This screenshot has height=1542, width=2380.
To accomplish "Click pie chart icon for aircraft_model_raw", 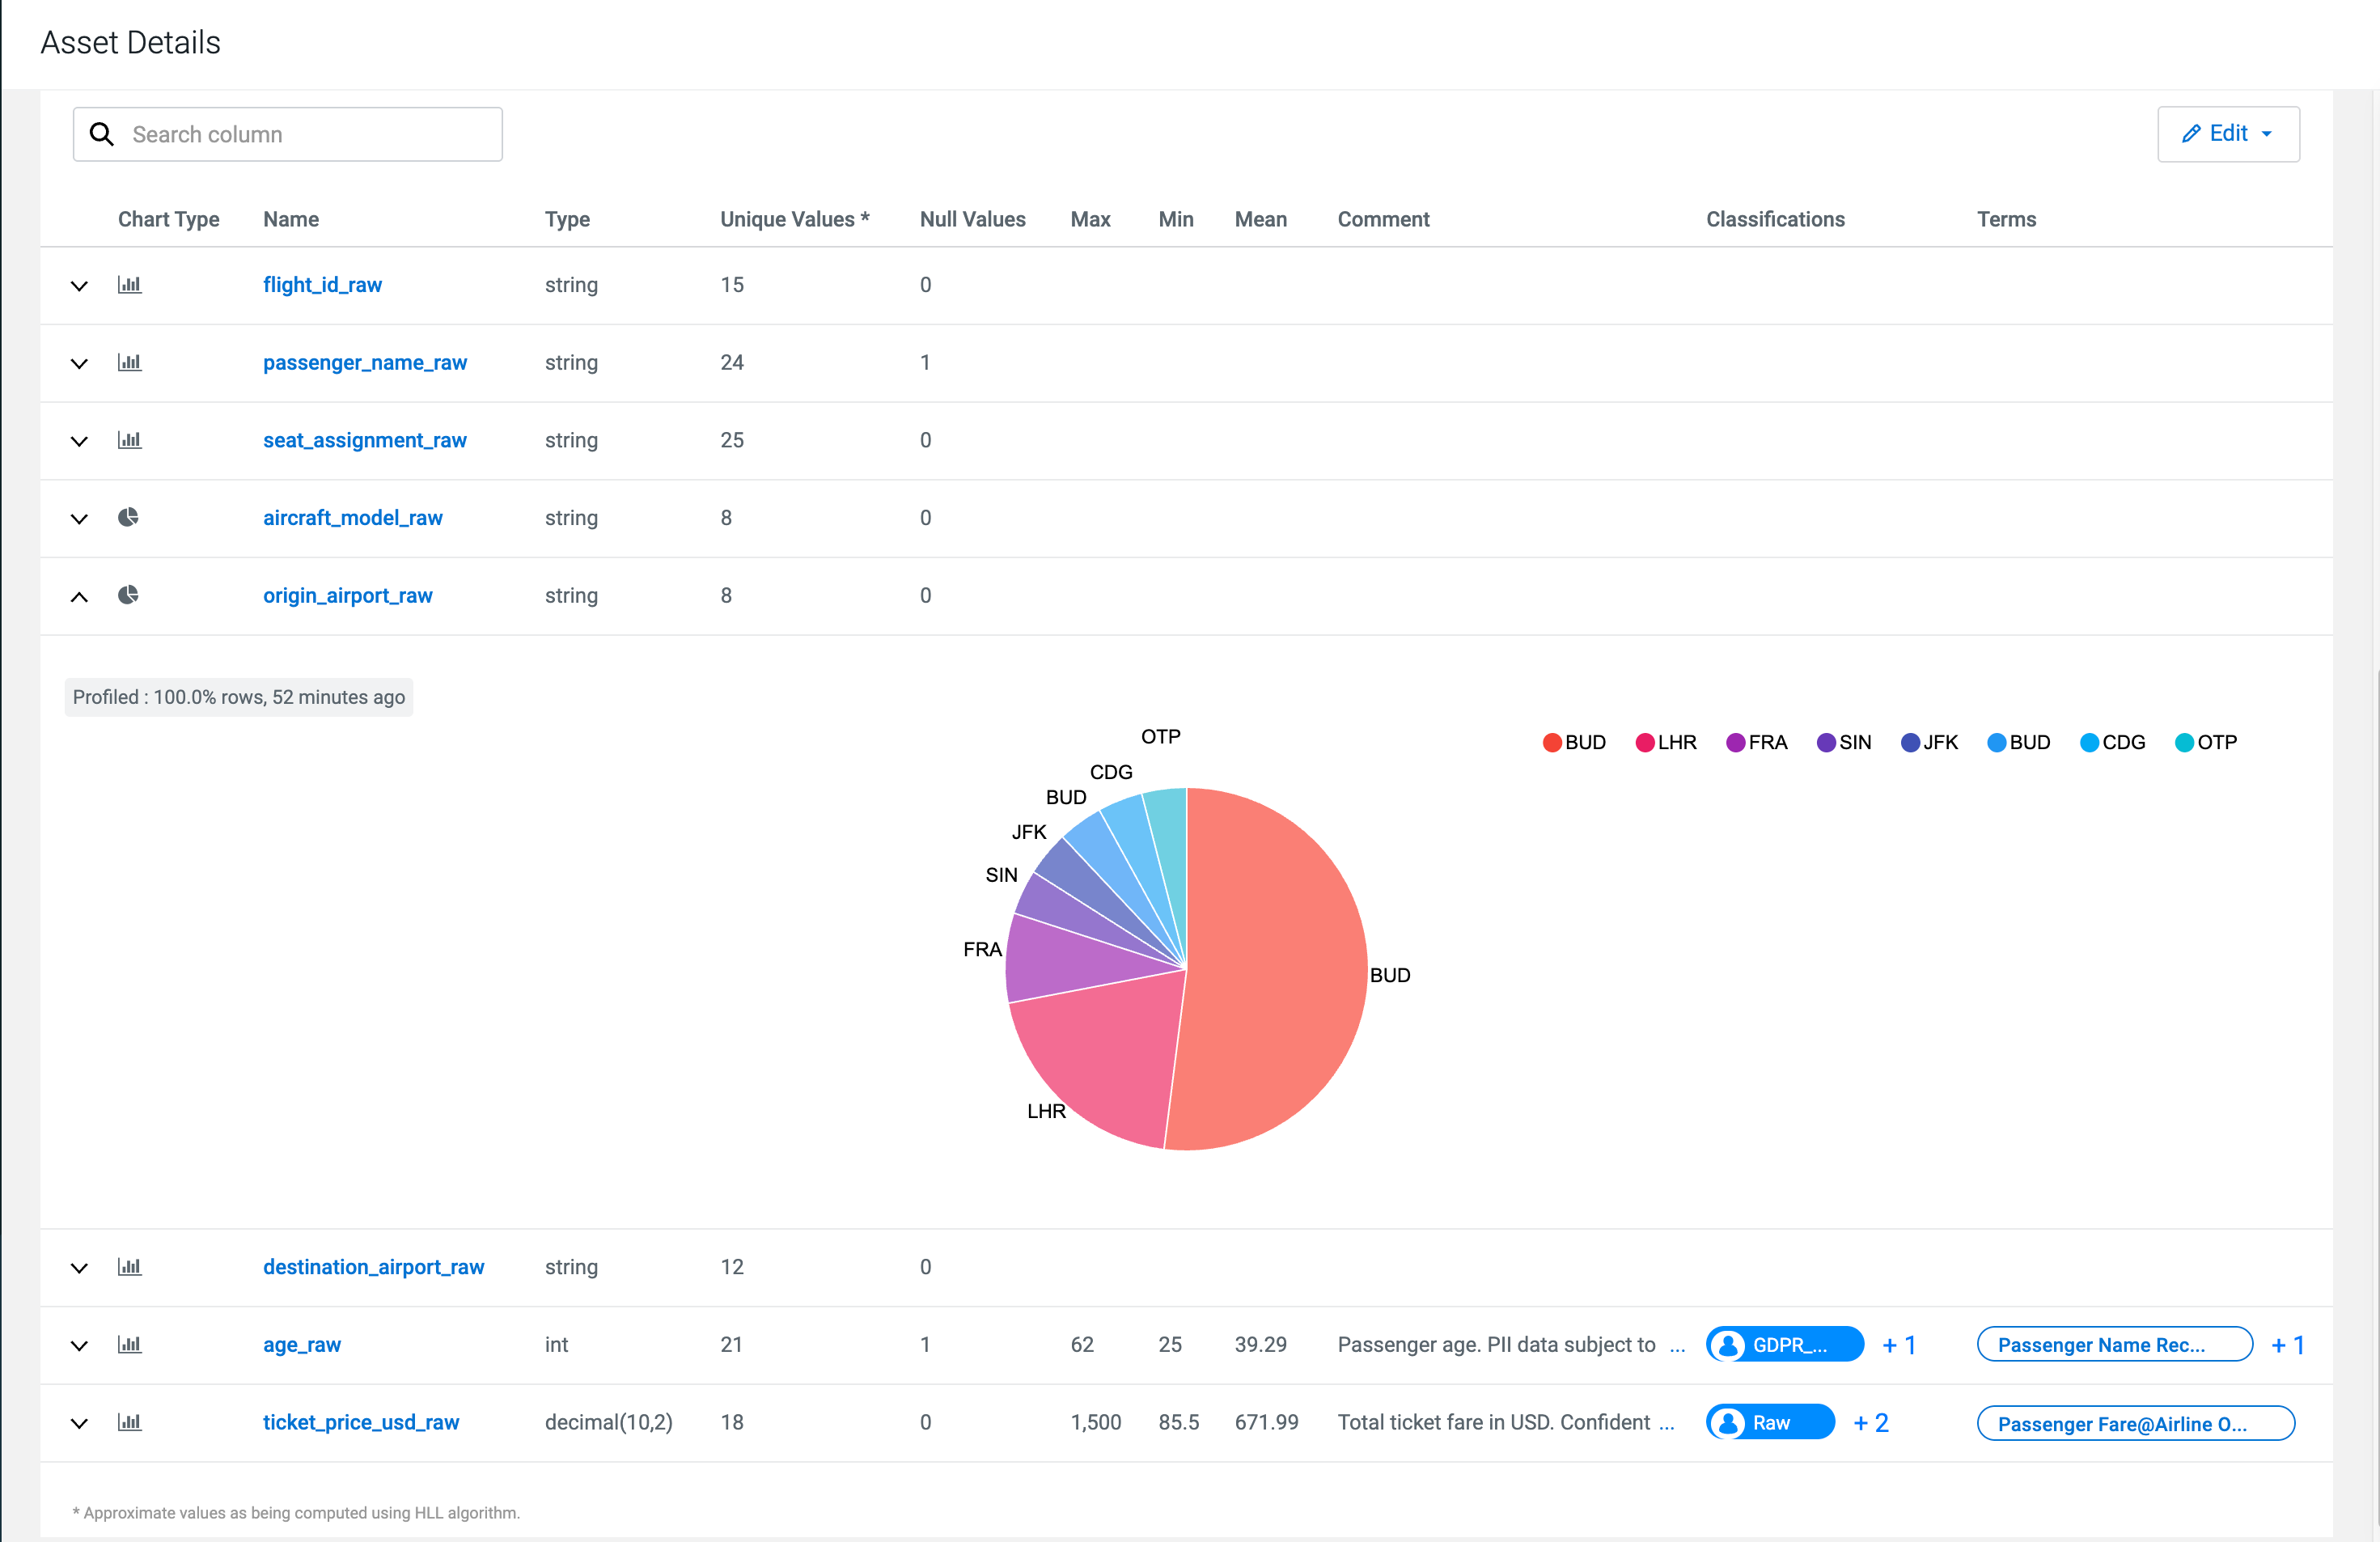I will pyautogui.click(x=128, y=518).
